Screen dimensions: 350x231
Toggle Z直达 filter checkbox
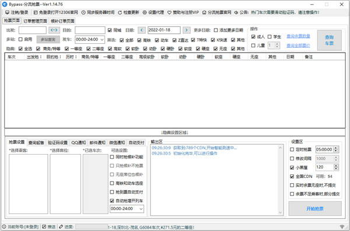pyautogui.click(x=174, y=40)
